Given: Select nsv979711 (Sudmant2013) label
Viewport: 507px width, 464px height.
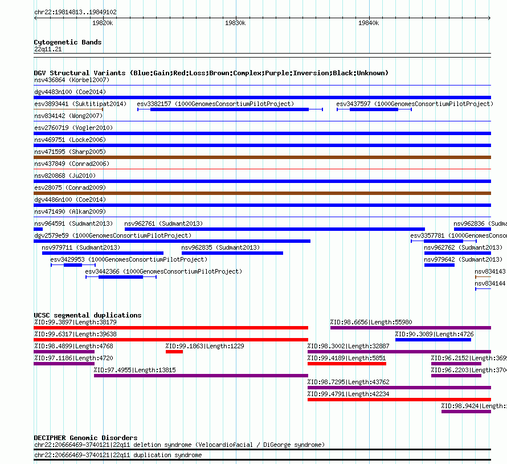Looking at the screenshot, I should [81, 247].
